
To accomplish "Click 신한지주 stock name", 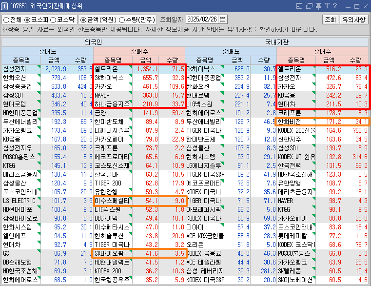I will tap(289, 139).
